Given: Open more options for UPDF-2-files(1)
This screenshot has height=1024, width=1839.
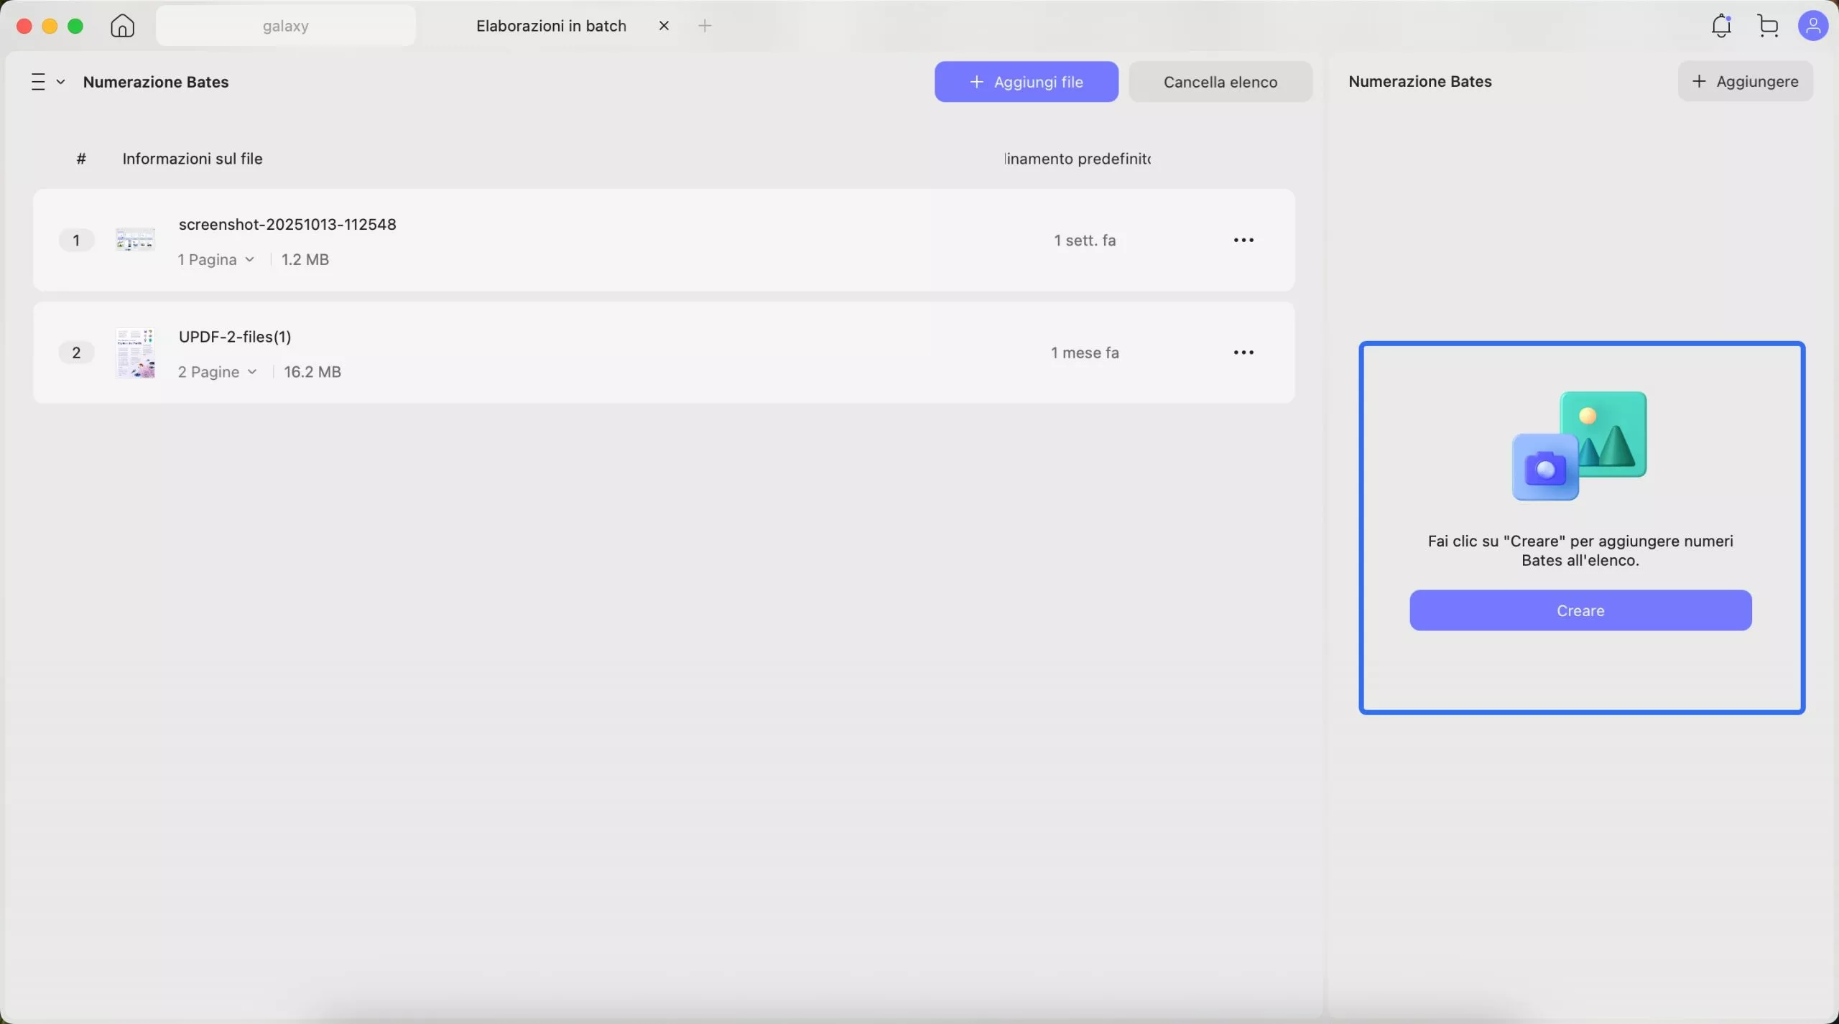Looking at the screenshot, I should [1243, 353].
